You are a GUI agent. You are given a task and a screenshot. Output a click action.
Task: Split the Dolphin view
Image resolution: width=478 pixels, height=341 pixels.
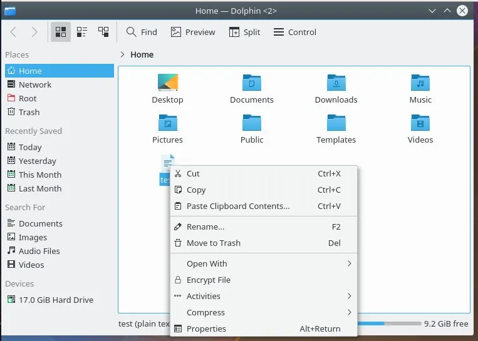pos(244,32)
